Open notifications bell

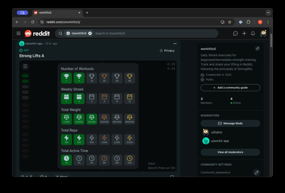coord(253,33)
